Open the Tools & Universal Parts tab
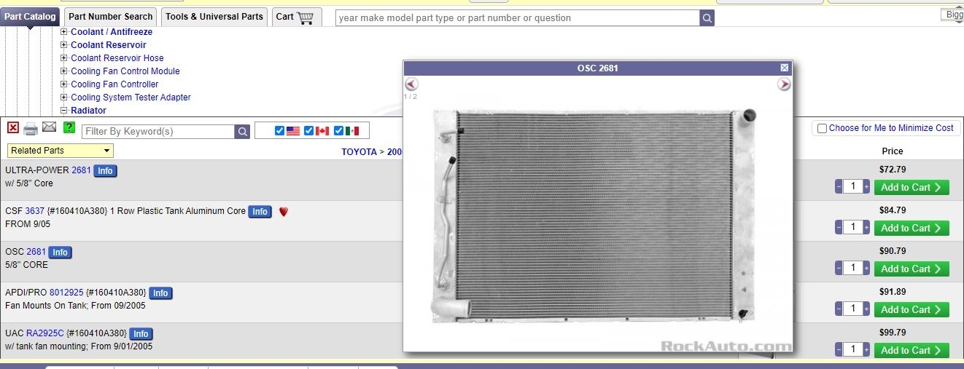Screen dimensions: 964x369 [214, 17]
